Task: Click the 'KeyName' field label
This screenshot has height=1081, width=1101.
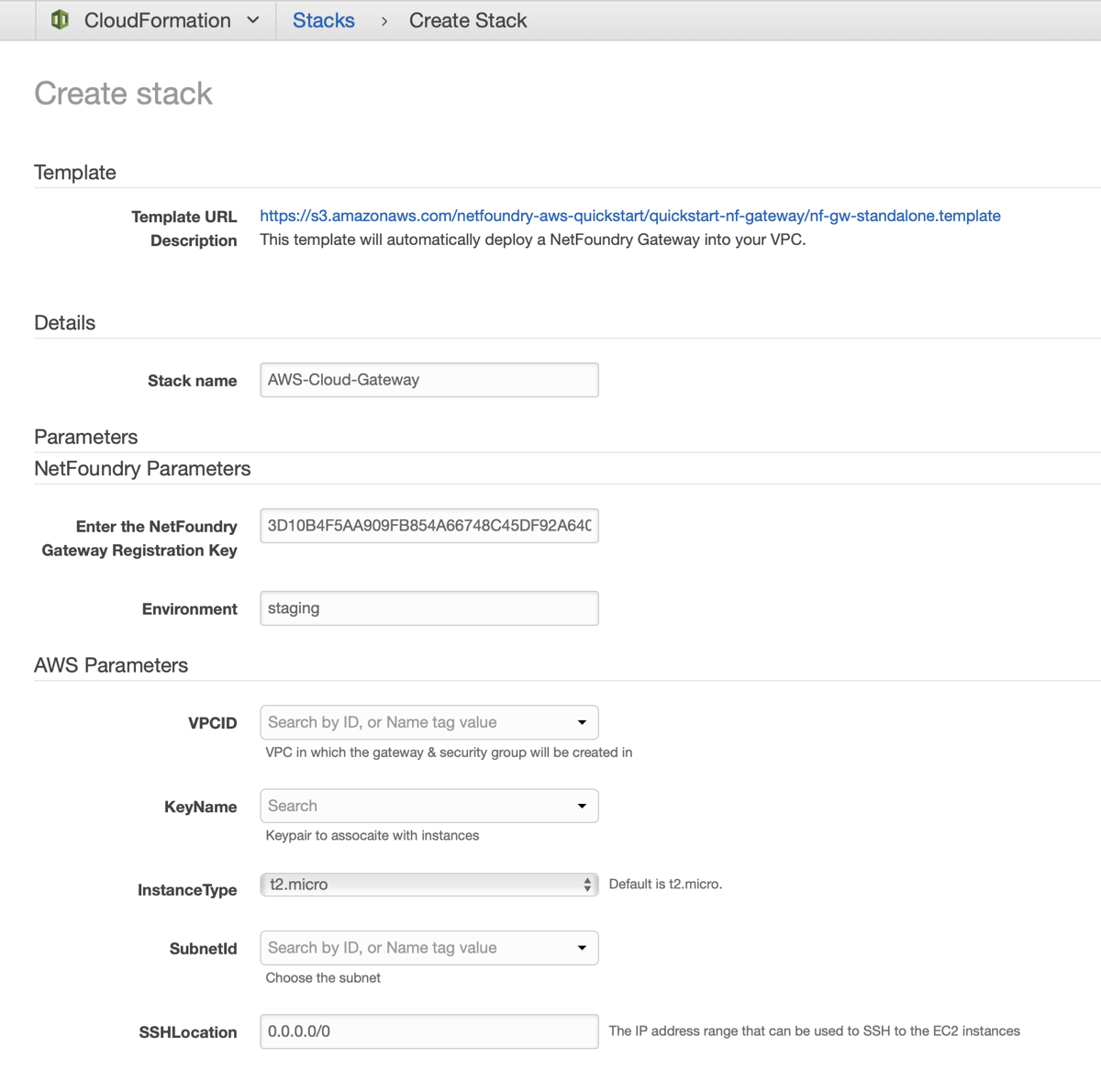Action: click(x=201, y=808)
